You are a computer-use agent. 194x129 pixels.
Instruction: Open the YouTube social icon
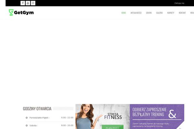(x=28, y=3)
